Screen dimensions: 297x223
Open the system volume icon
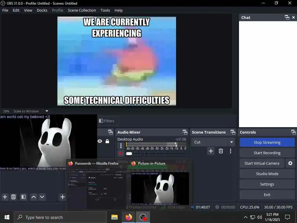pyautogui.click(x=260, y=217)
